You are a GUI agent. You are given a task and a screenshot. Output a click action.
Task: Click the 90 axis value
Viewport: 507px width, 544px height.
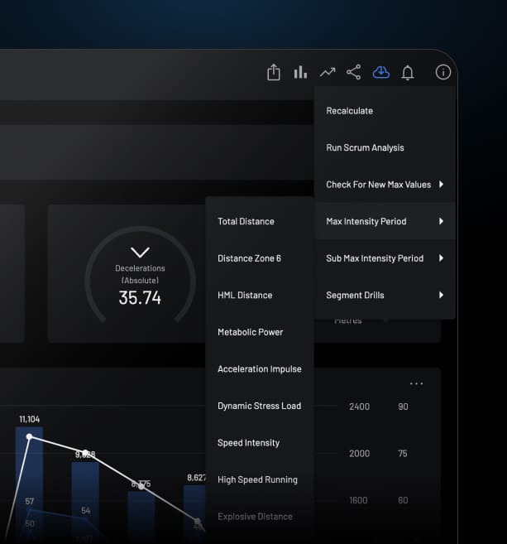(x=403, y=407)
